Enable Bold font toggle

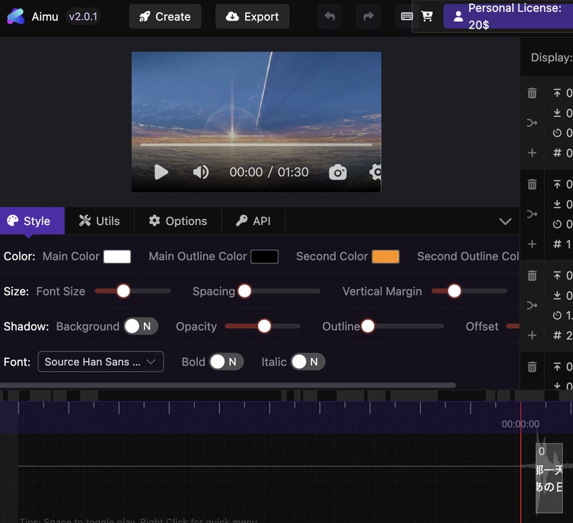226,362
